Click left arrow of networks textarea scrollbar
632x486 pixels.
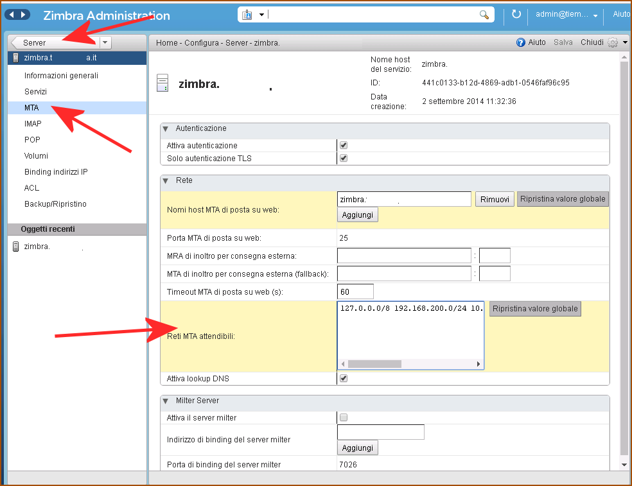click(x=343, y=364)
